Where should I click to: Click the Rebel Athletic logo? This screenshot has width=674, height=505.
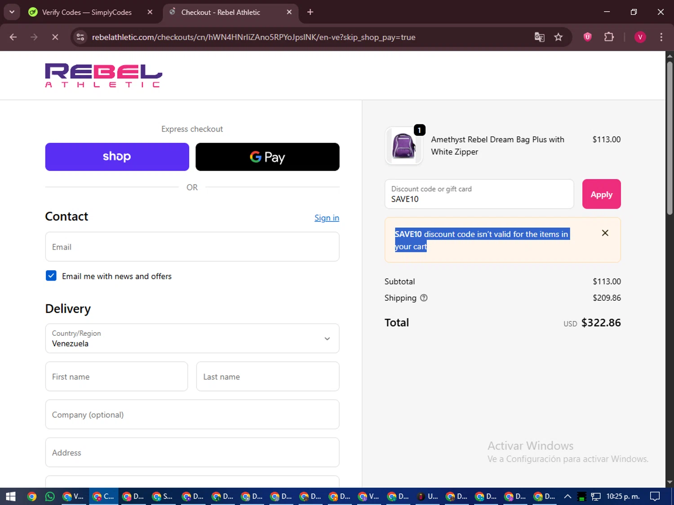[x=103, y=75]
